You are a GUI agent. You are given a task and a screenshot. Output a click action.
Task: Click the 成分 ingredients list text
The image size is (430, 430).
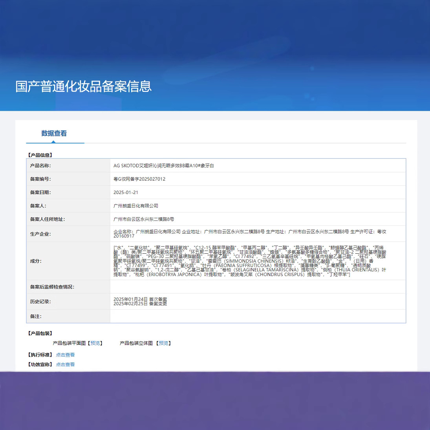click(250, 261)
